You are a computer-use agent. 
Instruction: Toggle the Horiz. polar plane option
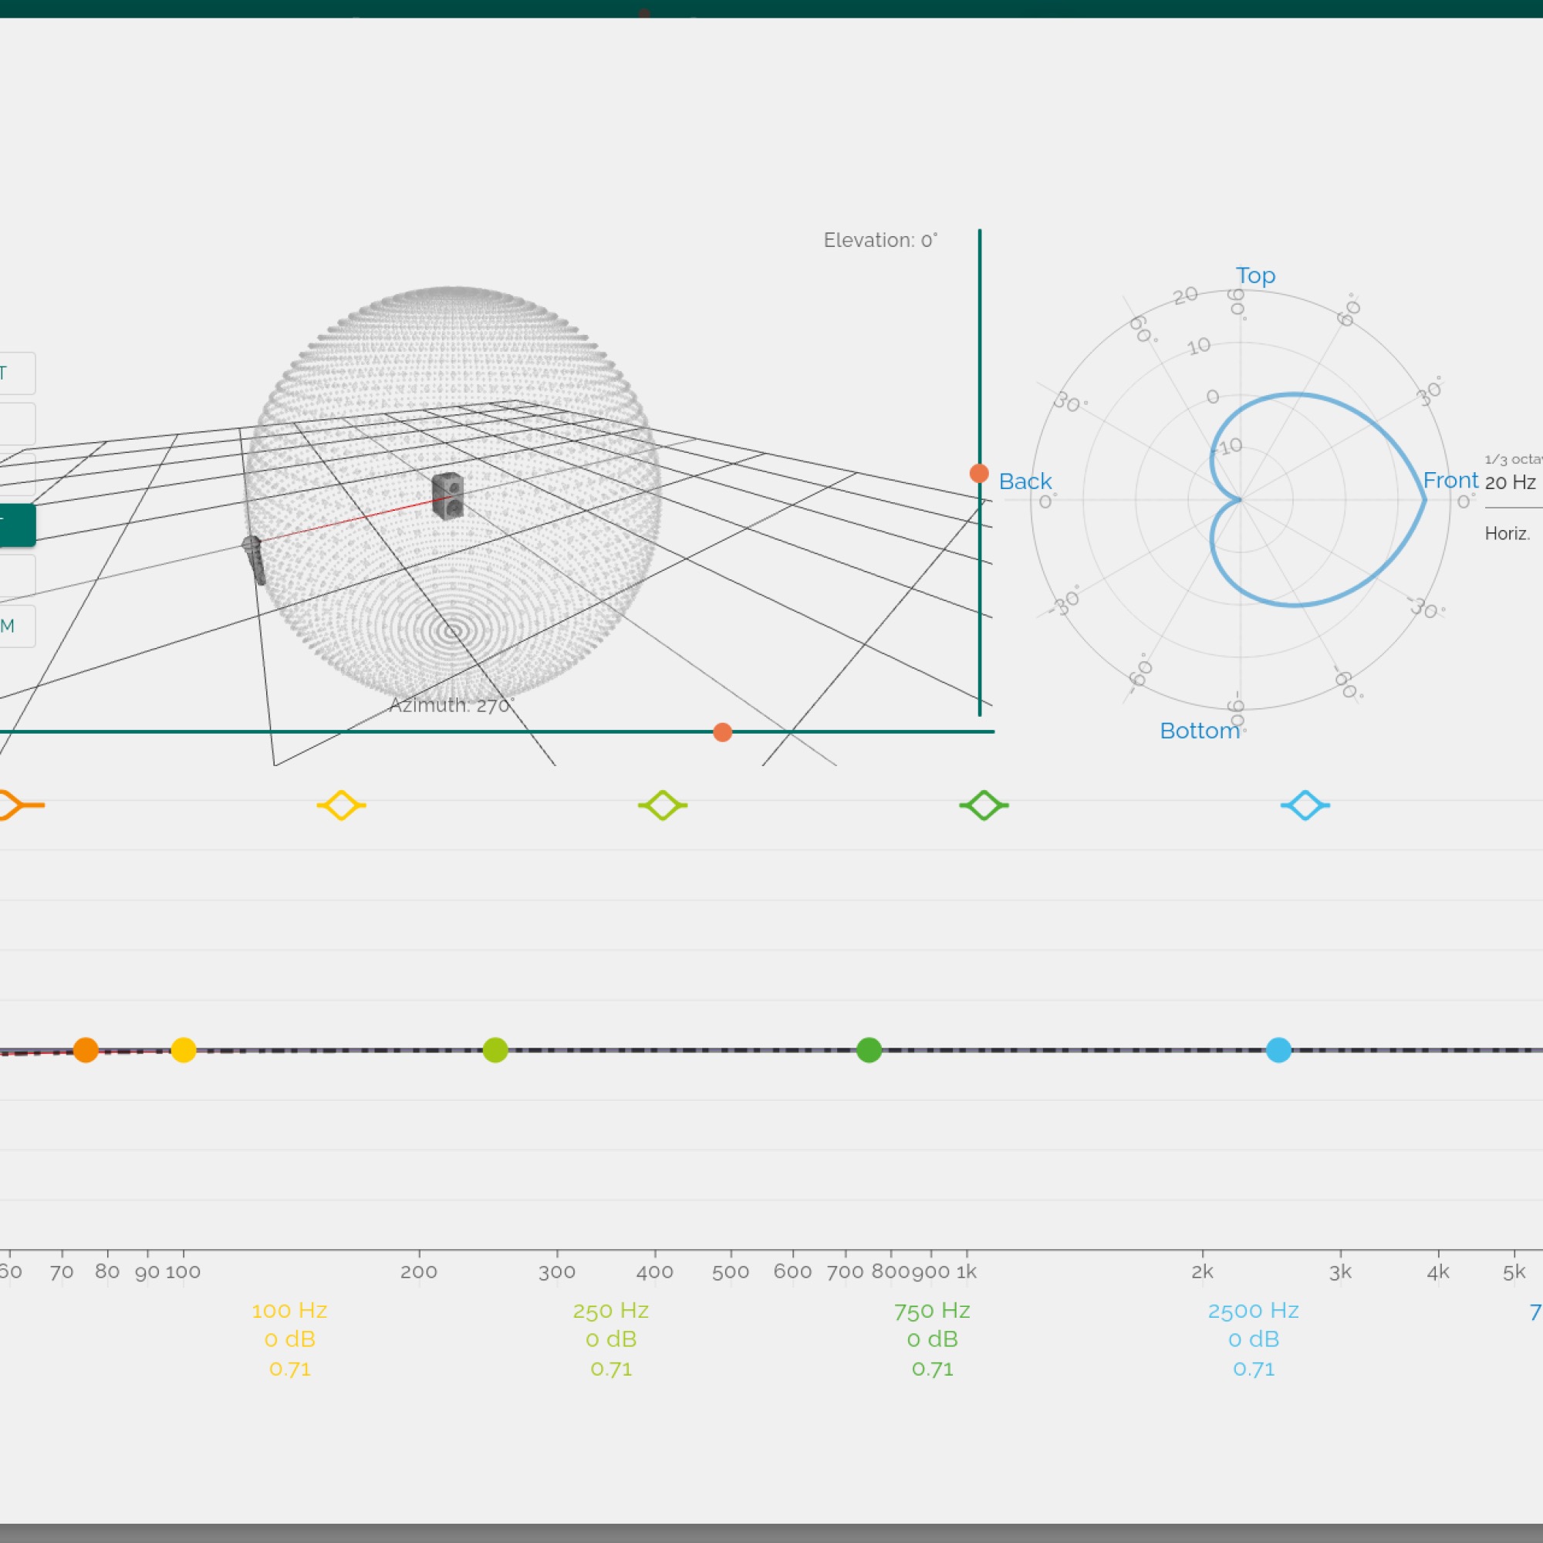[x=1507, y=534]
